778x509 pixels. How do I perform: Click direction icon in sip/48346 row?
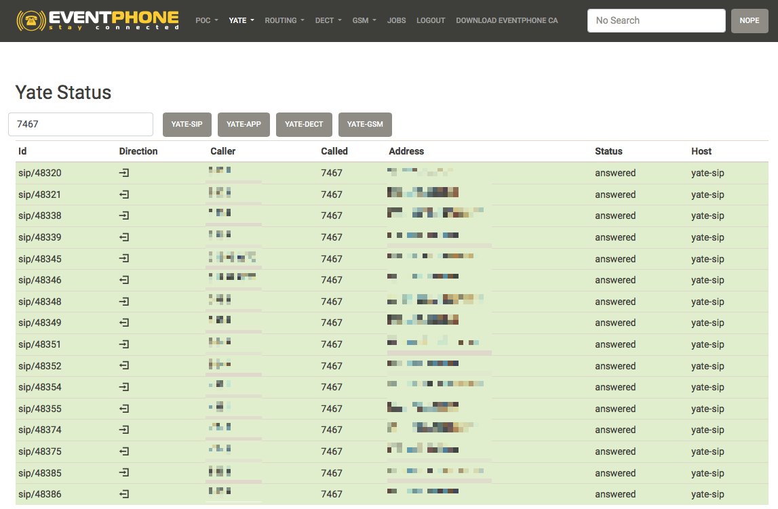[x=124, y=280]
